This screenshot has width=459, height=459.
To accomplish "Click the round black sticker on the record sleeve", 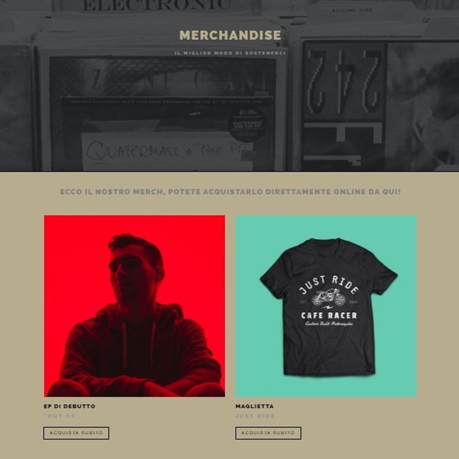I will 247,125.
